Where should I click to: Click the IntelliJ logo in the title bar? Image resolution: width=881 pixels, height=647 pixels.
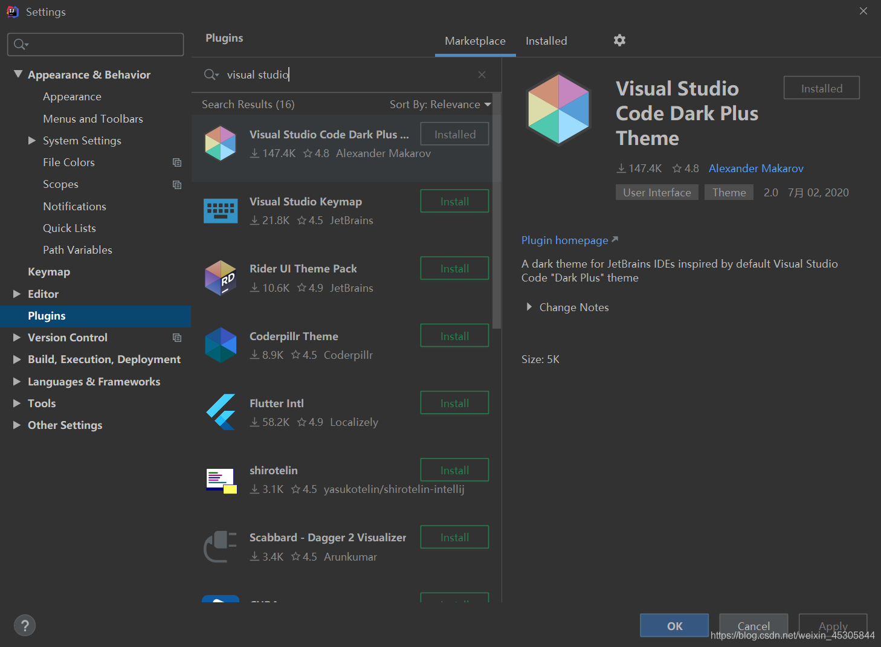[12, 11]
